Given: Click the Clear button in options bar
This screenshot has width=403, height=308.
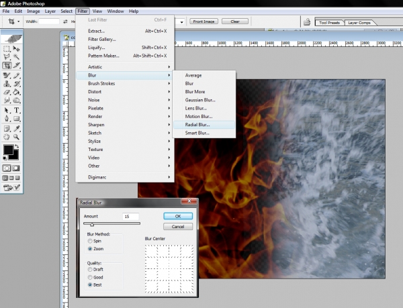Looking at the screenshot, I should pyautogui.click(x=235, y=21).
